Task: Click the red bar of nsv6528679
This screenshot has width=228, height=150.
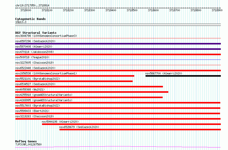Action: pos(140,130)
